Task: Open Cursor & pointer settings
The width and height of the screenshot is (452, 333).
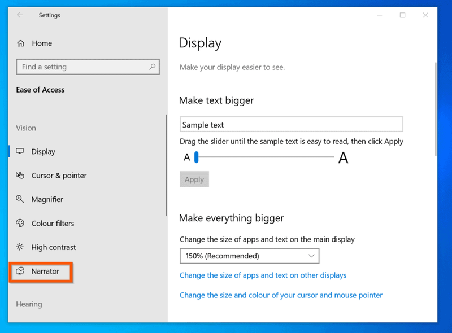Action: 59,176
